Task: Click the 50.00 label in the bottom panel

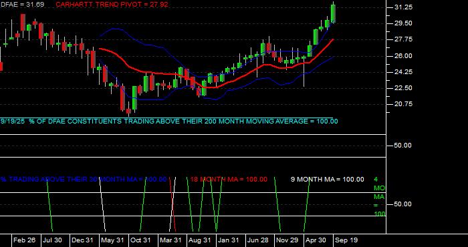Action: (403, 204)
